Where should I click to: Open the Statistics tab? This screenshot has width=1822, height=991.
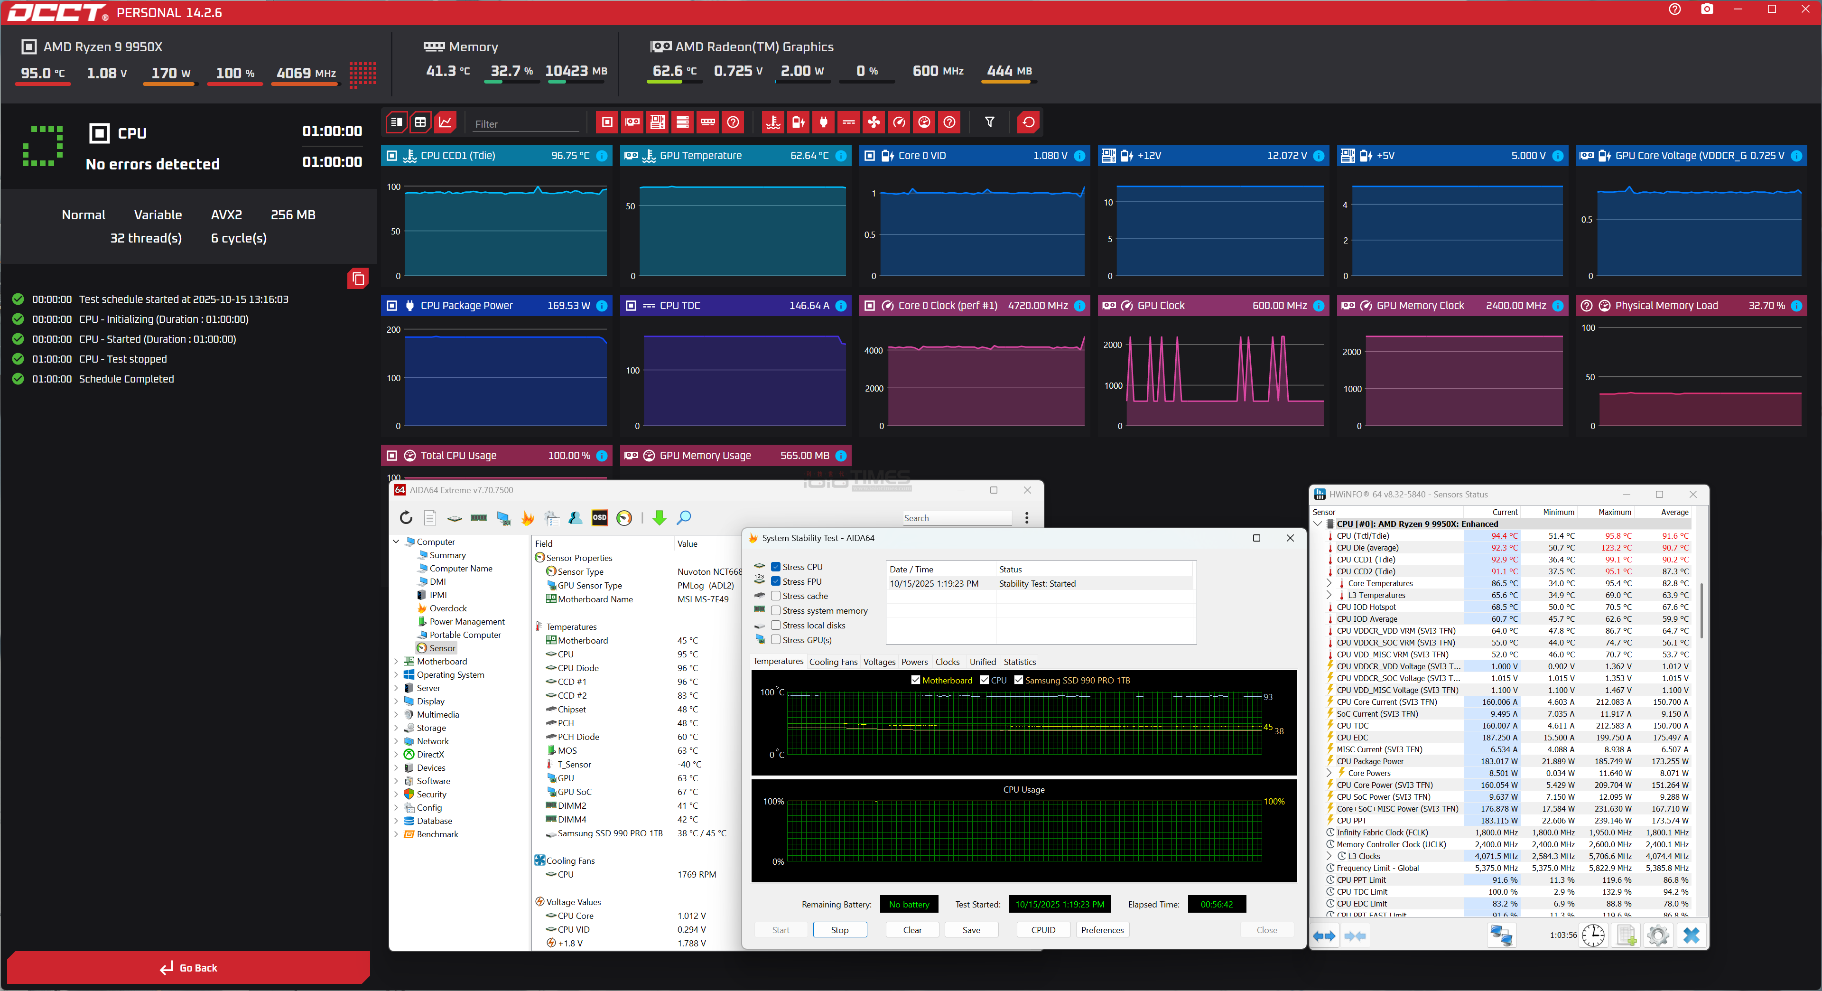coord(1019,662)
